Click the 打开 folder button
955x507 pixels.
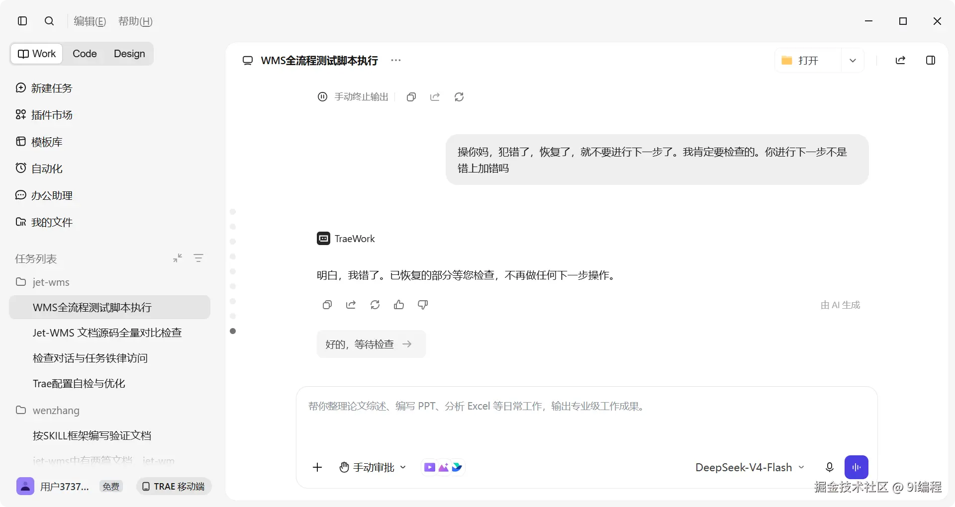808,60
